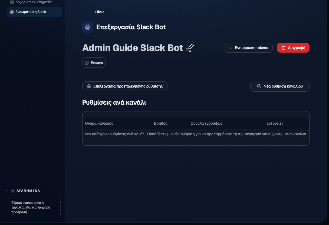Expand Ενημέρωση tokens chevron
Image resolution: width=329 pixels, height=225 pixels.
[231, 48]
